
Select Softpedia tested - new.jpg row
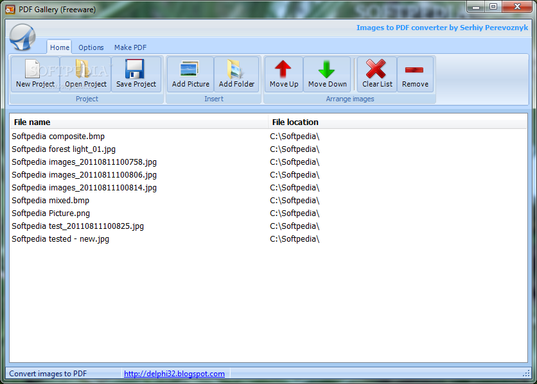(268, 238)
